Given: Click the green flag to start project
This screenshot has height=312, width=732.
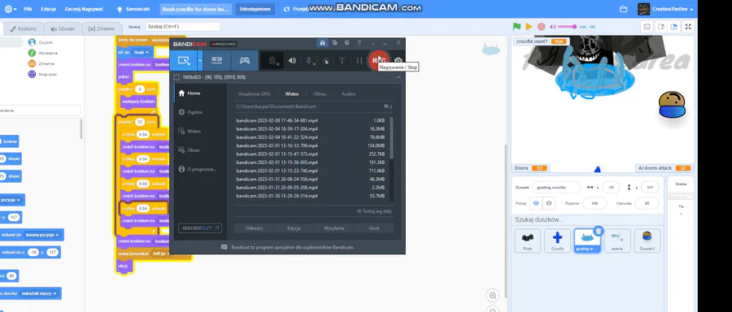Looking at the screenshot, I should (516, 27).
